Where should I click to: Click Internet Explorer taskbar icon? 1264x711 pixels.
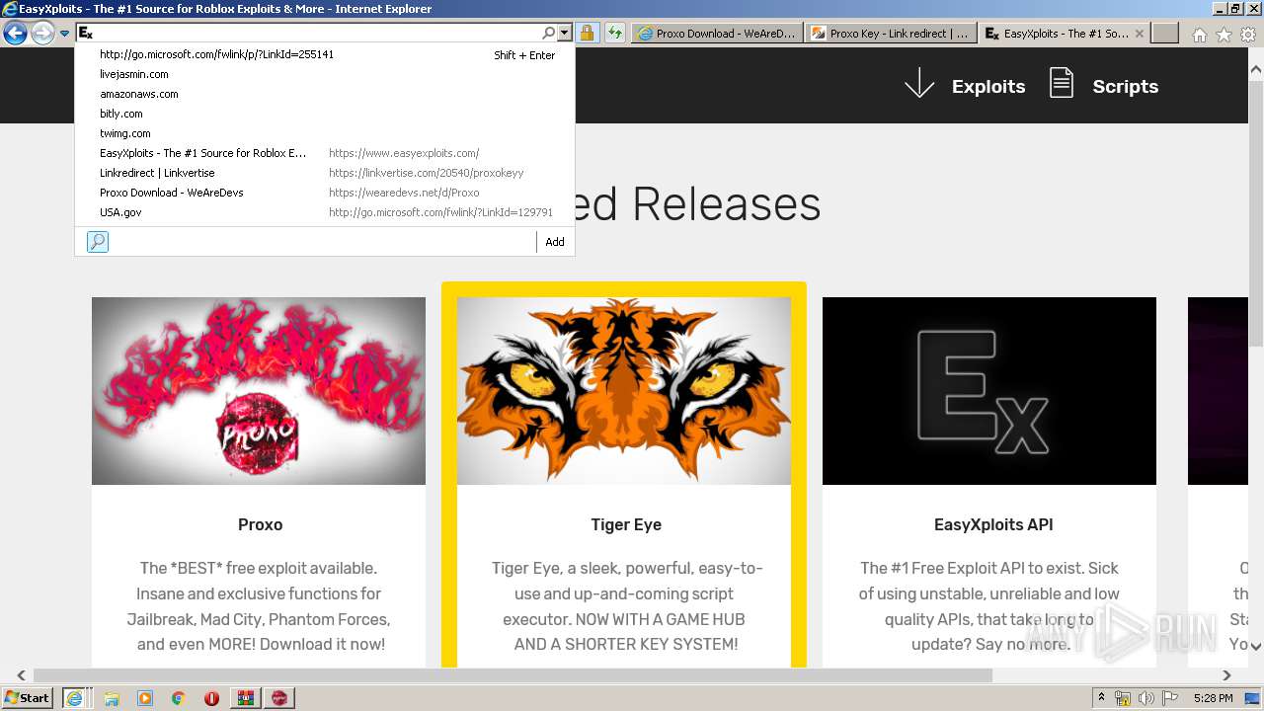coord(74,697)
